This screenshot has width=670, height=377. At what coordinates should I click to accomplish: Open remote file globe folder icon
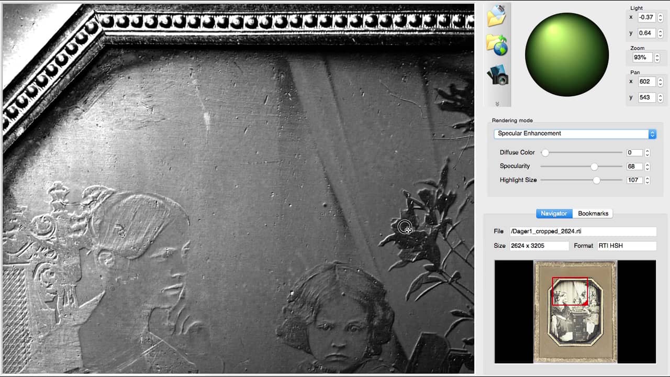pyautogui.click(x=497, y=45)
